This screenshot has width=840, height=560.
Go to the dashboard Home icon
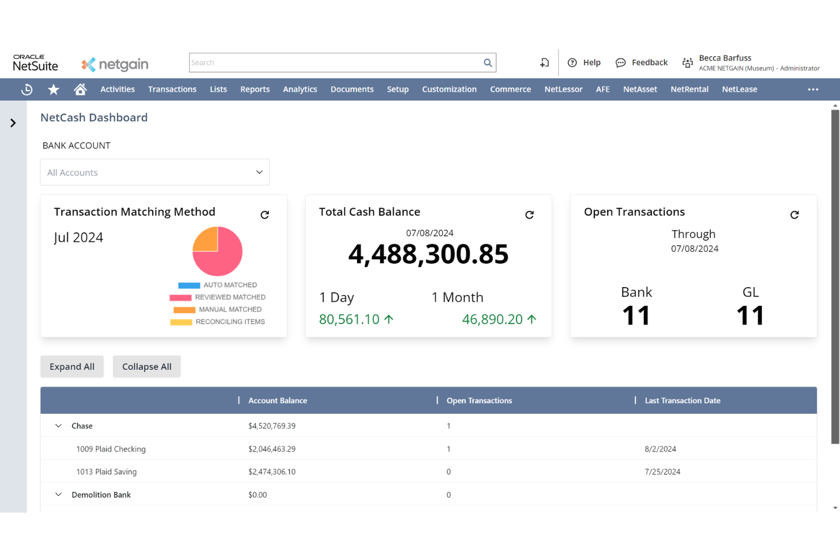click(80, 89)
